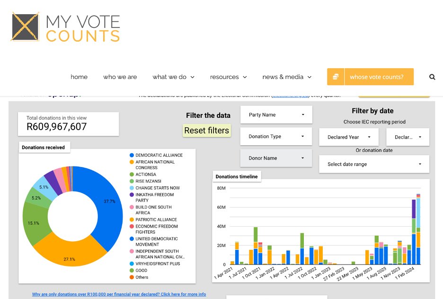
Task: Go to the home page
Action: tap(79, 77)
